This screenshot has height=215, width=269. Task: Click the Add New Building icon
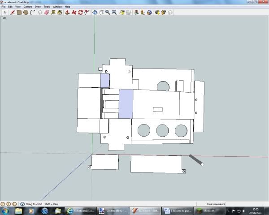(136, 13)
